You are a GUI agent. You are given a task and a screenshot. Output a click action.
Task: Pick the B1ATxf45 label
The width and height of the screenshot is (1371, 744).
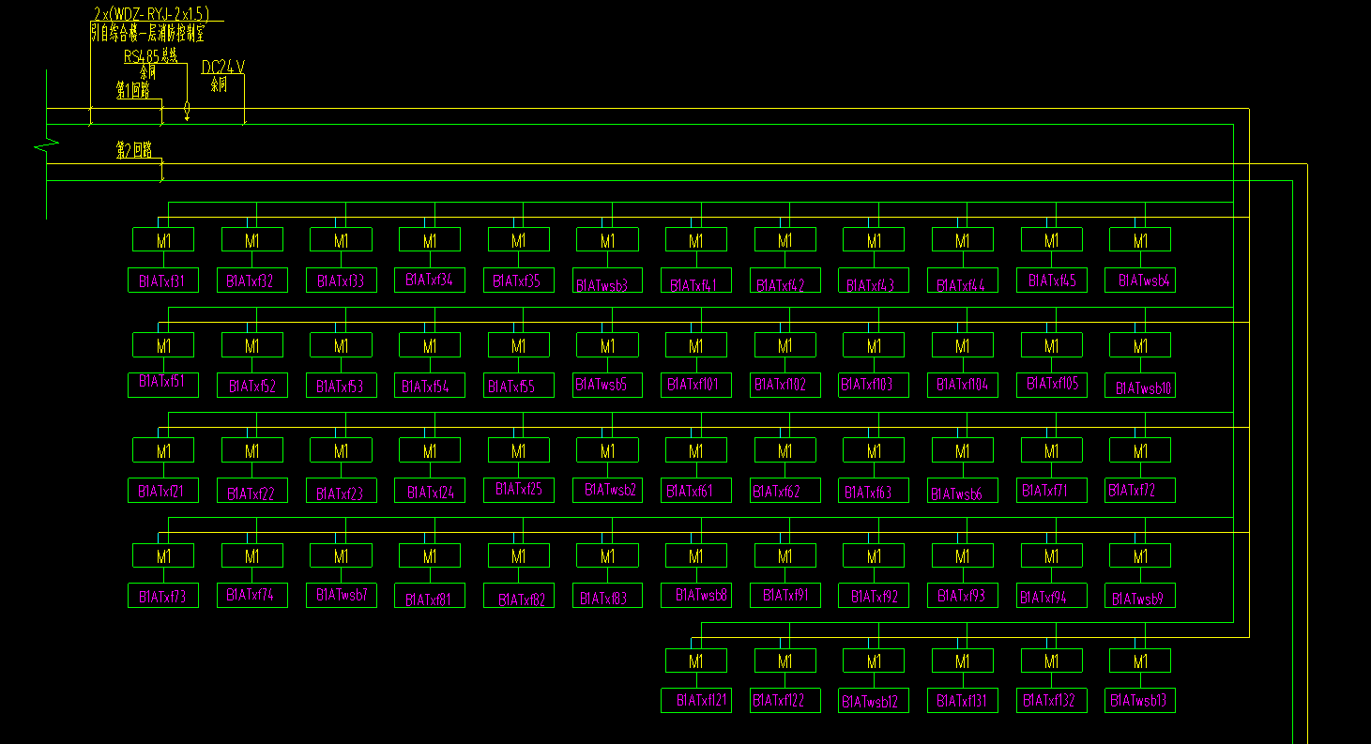point(1052,280)
